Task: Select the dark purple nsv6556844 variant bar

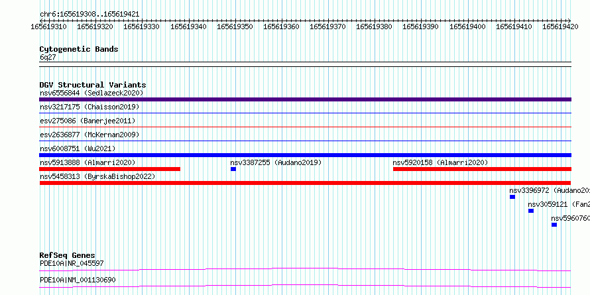Action: [x=305, y=99]
